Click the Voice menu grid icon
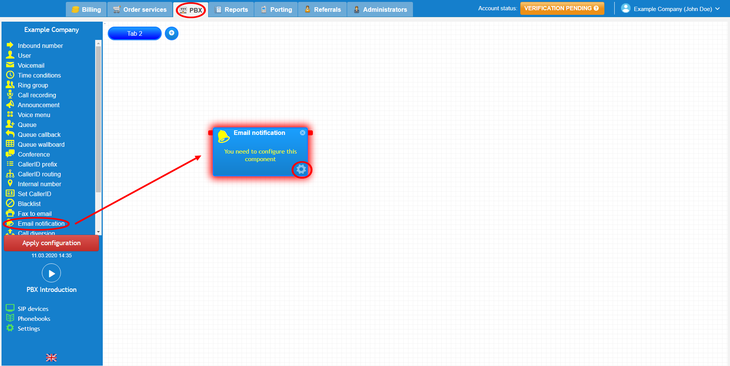730x366 pixels. pyautogui.click(x=10, y=114)
